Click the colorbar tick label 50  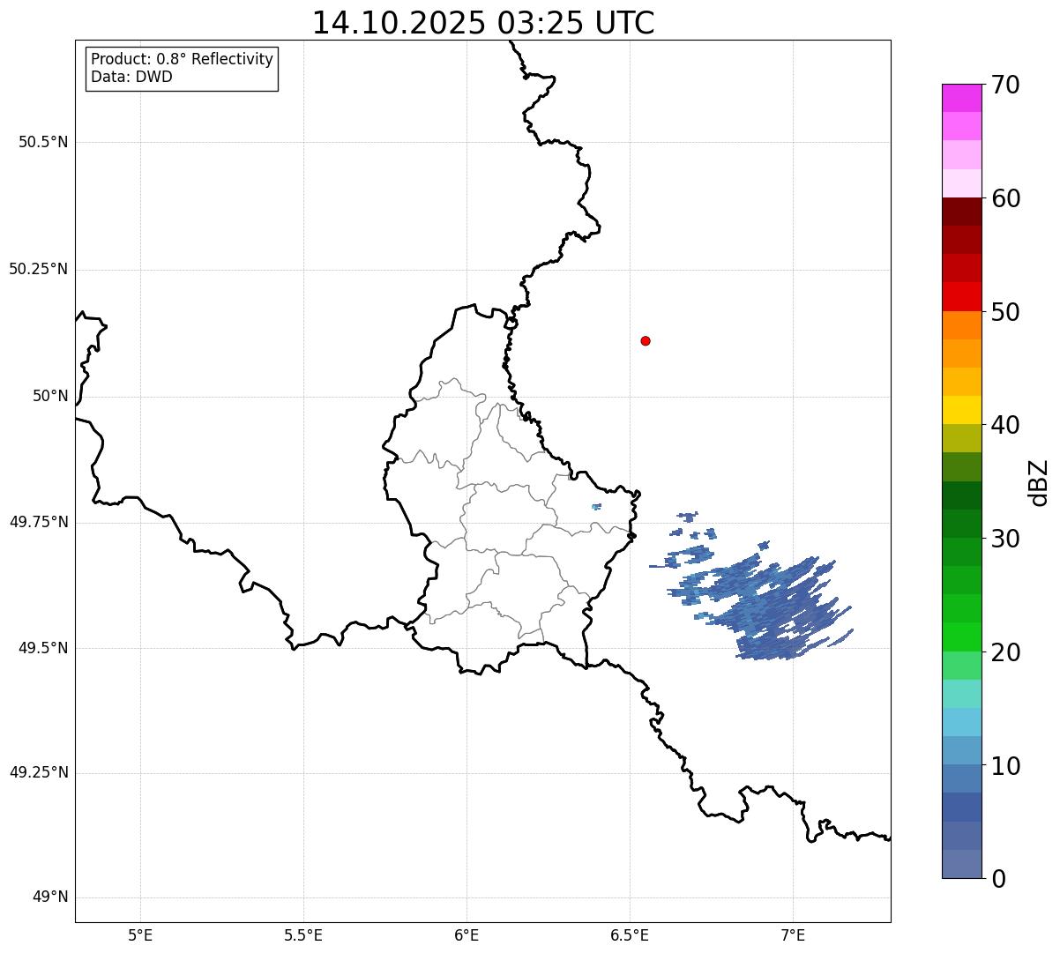point(1005,312)
